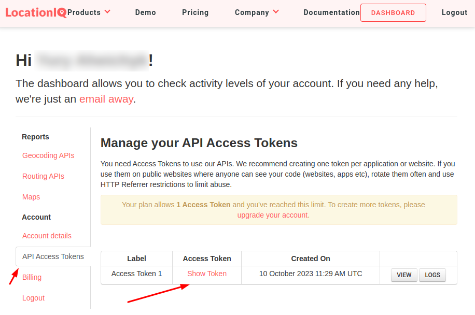Expand the Products dropdown chevron
This screenshot has height=315, width=475.
(x=107, y=12)
